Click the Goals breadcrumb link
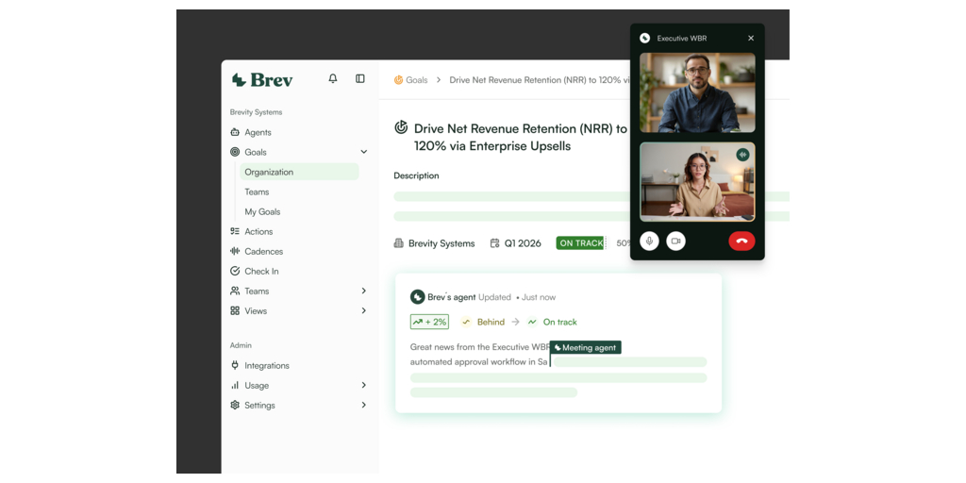 tap(416, 80)
